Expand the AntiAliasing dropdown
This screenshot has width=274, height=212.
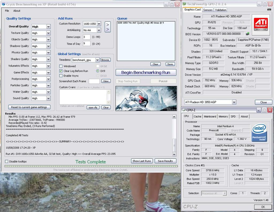99,30
